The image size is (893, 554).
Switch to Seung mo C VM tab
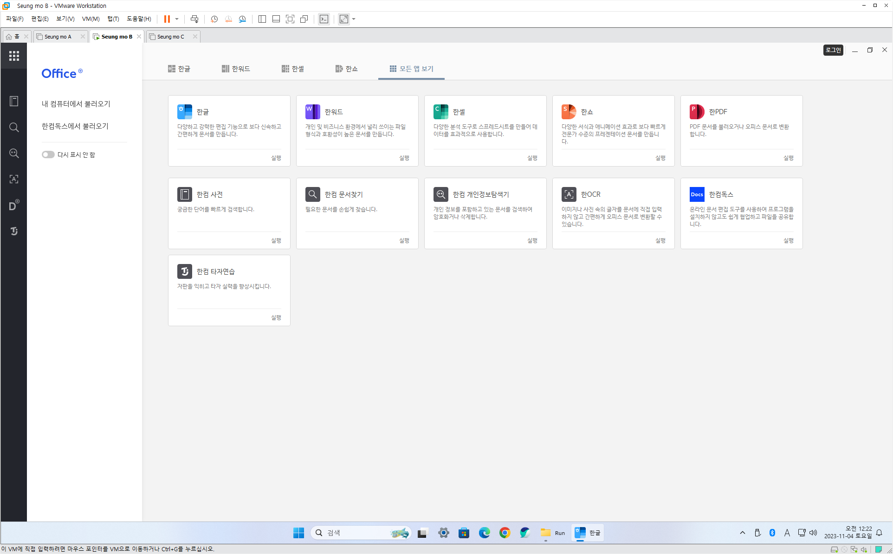coord(170,37)
